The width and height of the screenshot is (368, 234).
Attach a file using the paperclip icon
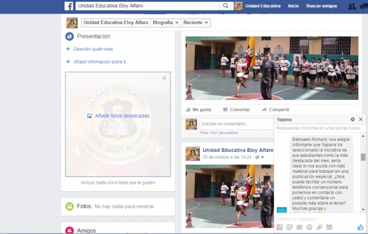tap(319, 227)
